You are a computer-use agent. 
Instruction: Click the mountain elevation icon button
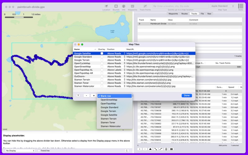click(x=150, y=149)
